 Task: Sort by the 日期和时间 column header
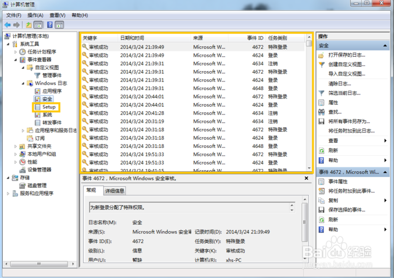coord(154,38)
